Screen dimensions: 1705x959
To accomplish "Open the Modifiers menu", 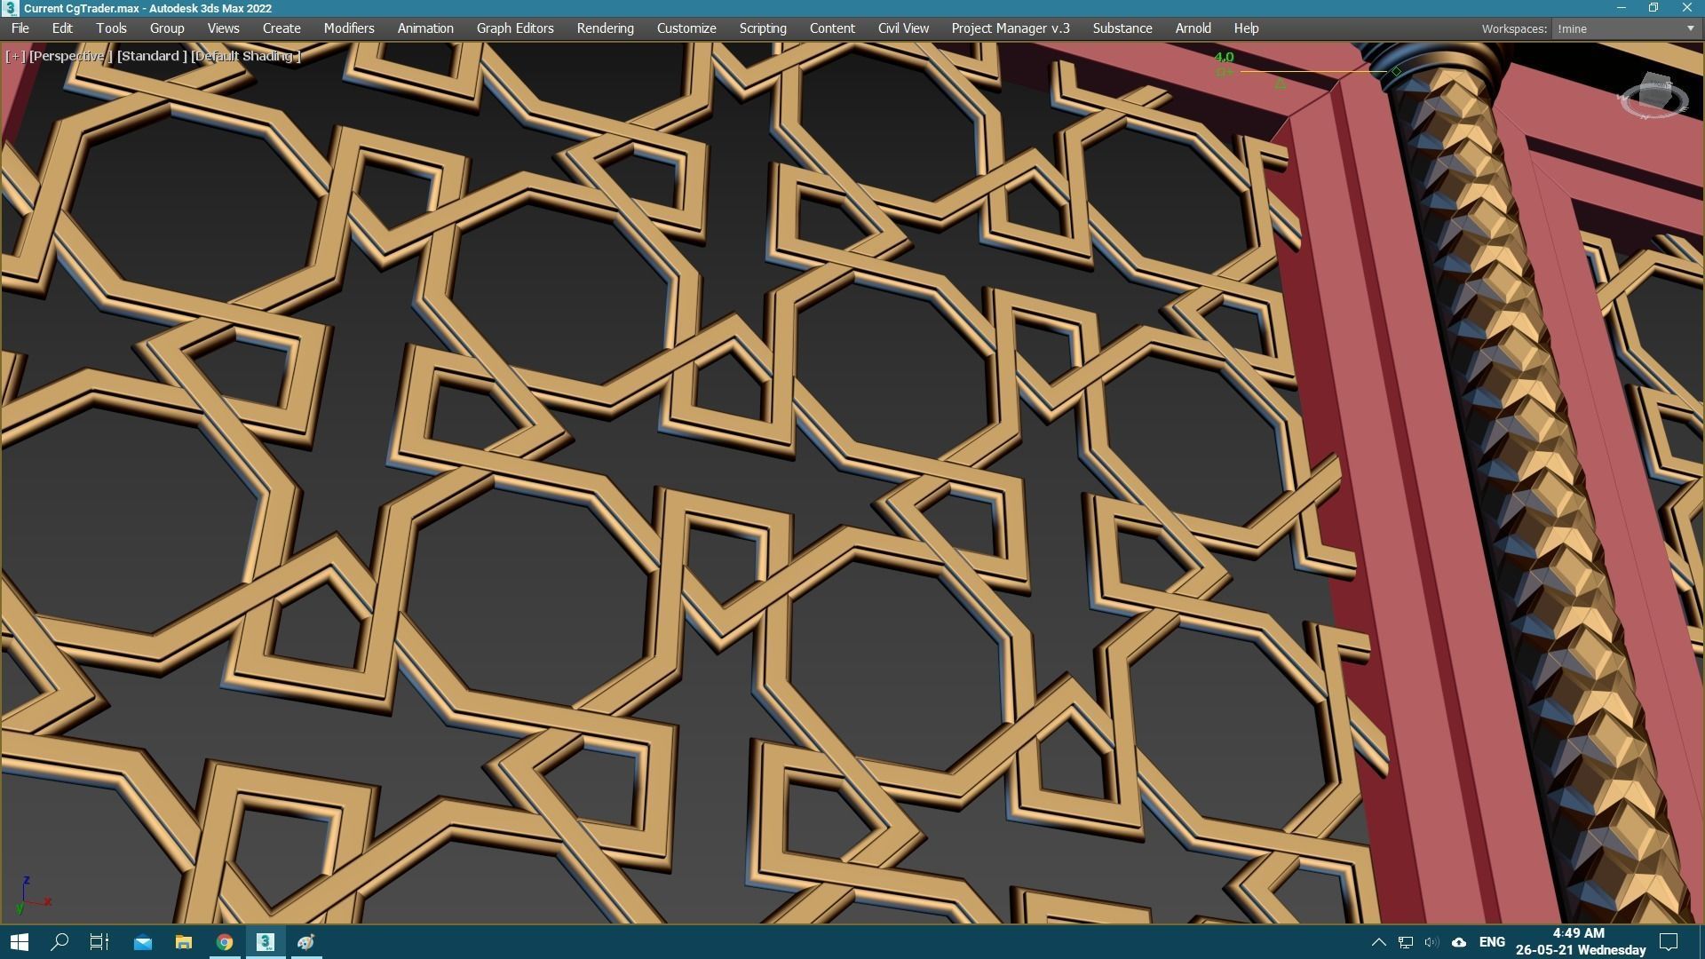I will click(x=348, y=28).
